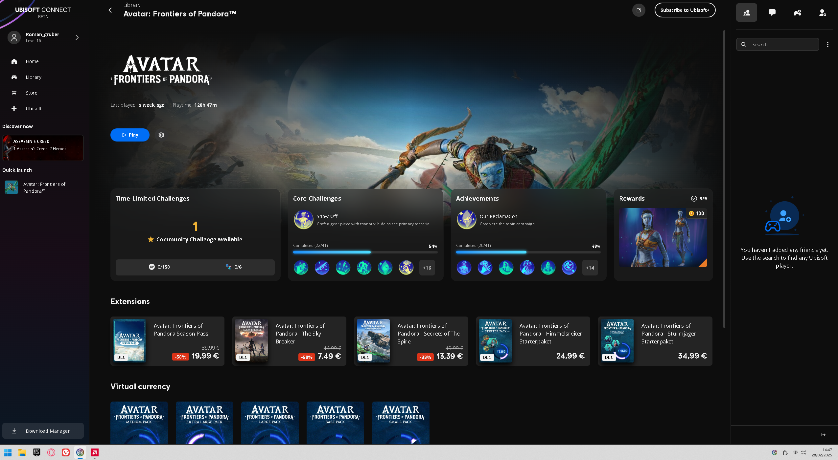Open Time-Limited Challenges card
This screenshot has width=838, height=460.
(195, 235)
